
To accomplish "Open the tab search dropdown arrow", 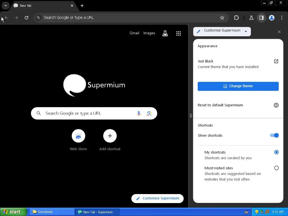I will click(x=6, y=6).
